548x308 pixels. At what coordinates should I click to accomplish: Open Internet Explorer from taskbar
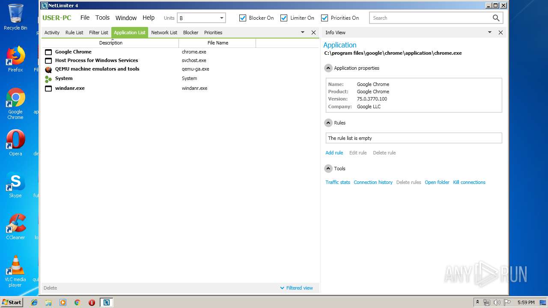[x=34, y=302]
